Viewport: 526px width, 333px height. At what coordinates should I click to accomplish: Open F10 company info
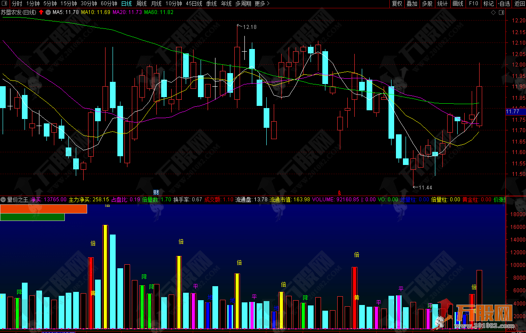(x=473, y=4)
